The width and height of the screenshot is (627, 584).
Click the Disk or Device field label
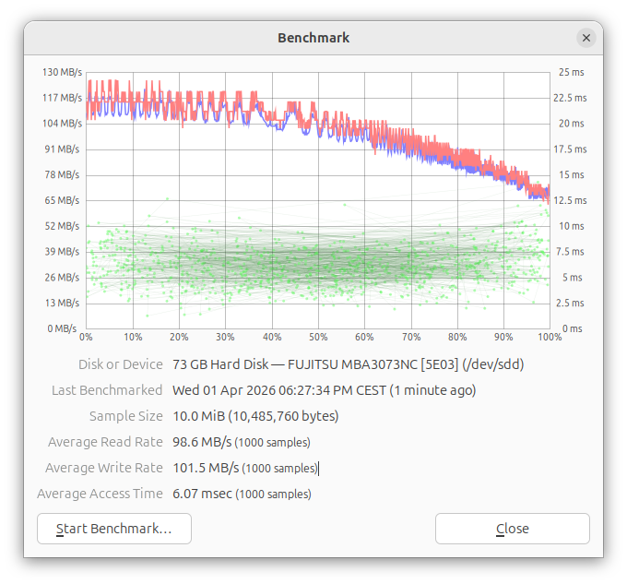coord(120,364)
